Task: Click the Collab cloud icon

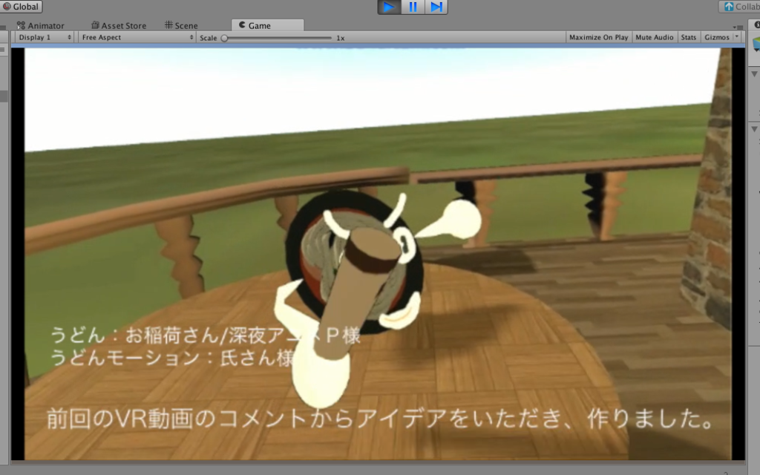Action: 729,6
